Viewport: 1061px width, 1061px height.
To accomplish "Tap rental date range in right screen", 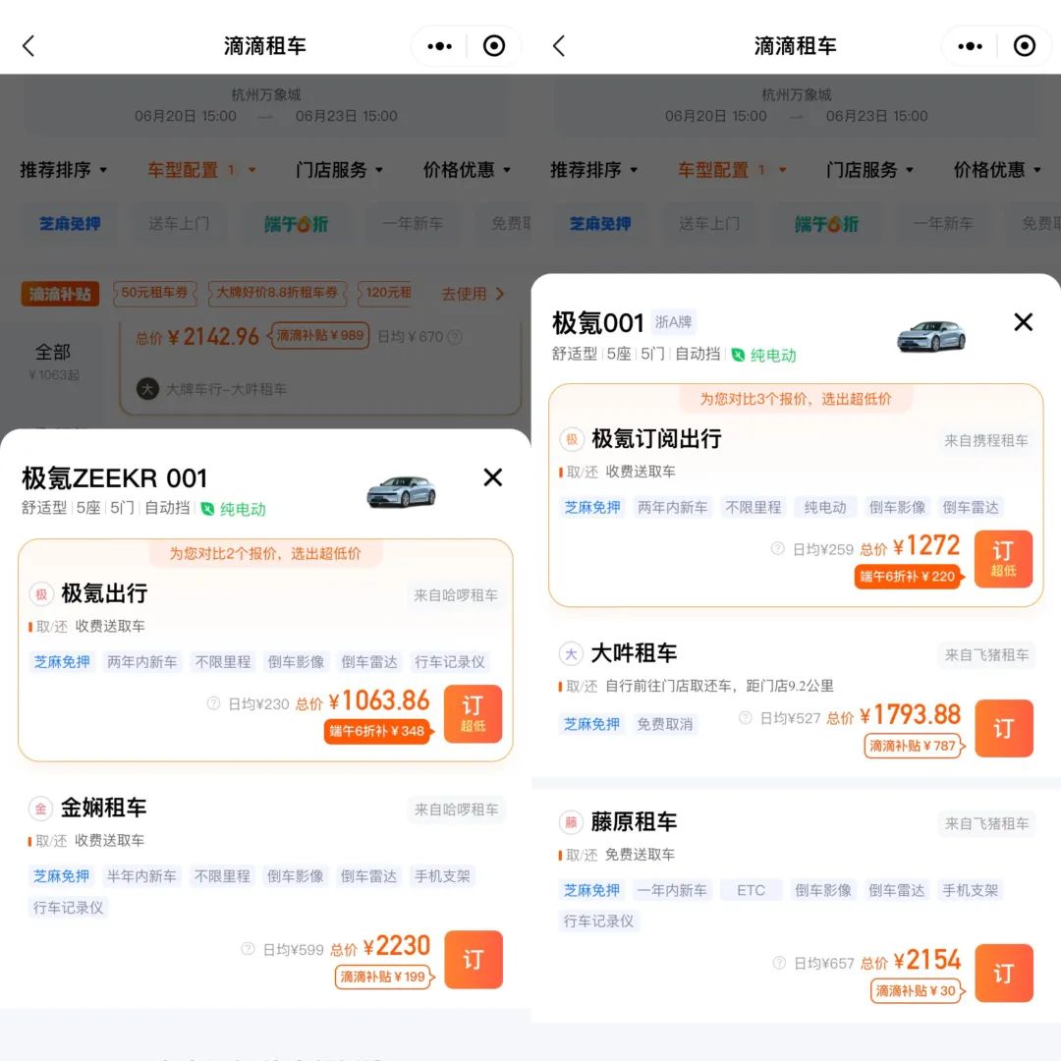I will pyautogui.click(x=797, y=116).
